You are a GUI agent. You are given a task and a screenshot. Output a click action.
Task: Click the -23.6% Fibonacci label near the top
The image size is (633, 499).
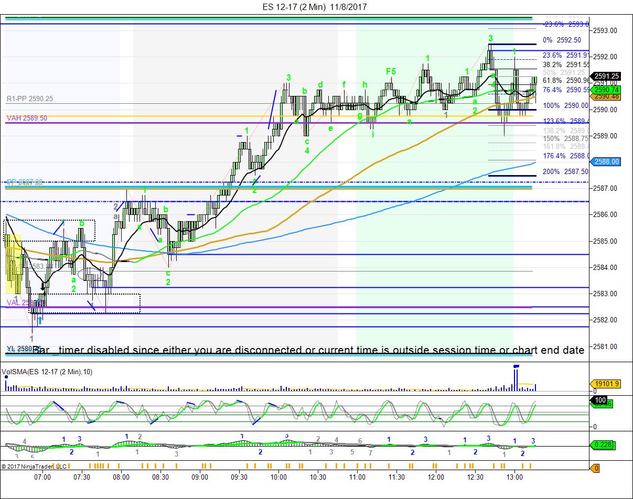point(566,24)
